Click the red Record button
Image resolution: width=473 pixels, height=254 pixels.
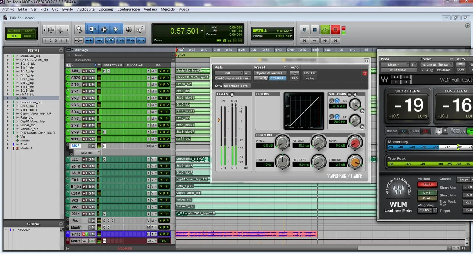[336, 30]
